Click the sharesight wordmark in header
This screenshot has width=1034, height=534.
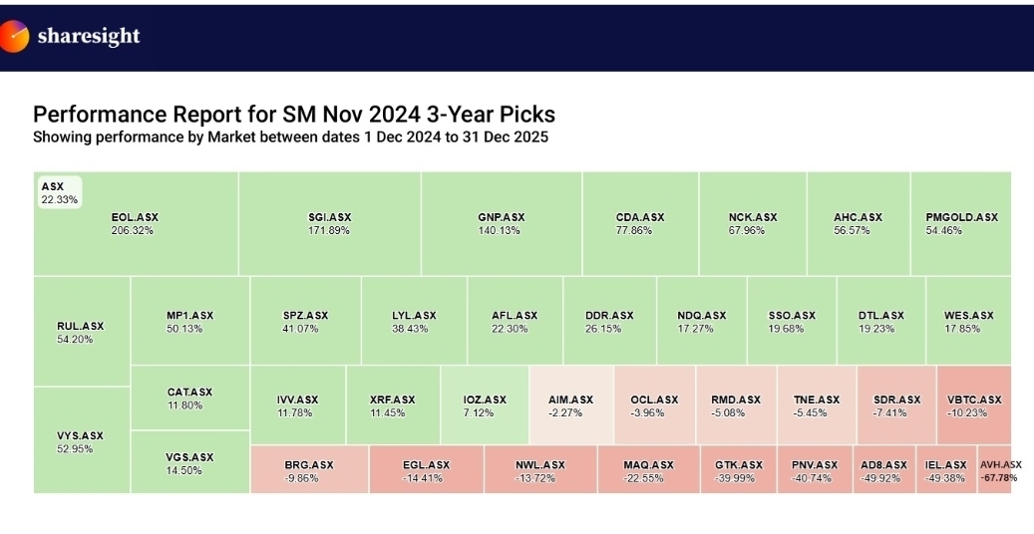click(88, 37)
